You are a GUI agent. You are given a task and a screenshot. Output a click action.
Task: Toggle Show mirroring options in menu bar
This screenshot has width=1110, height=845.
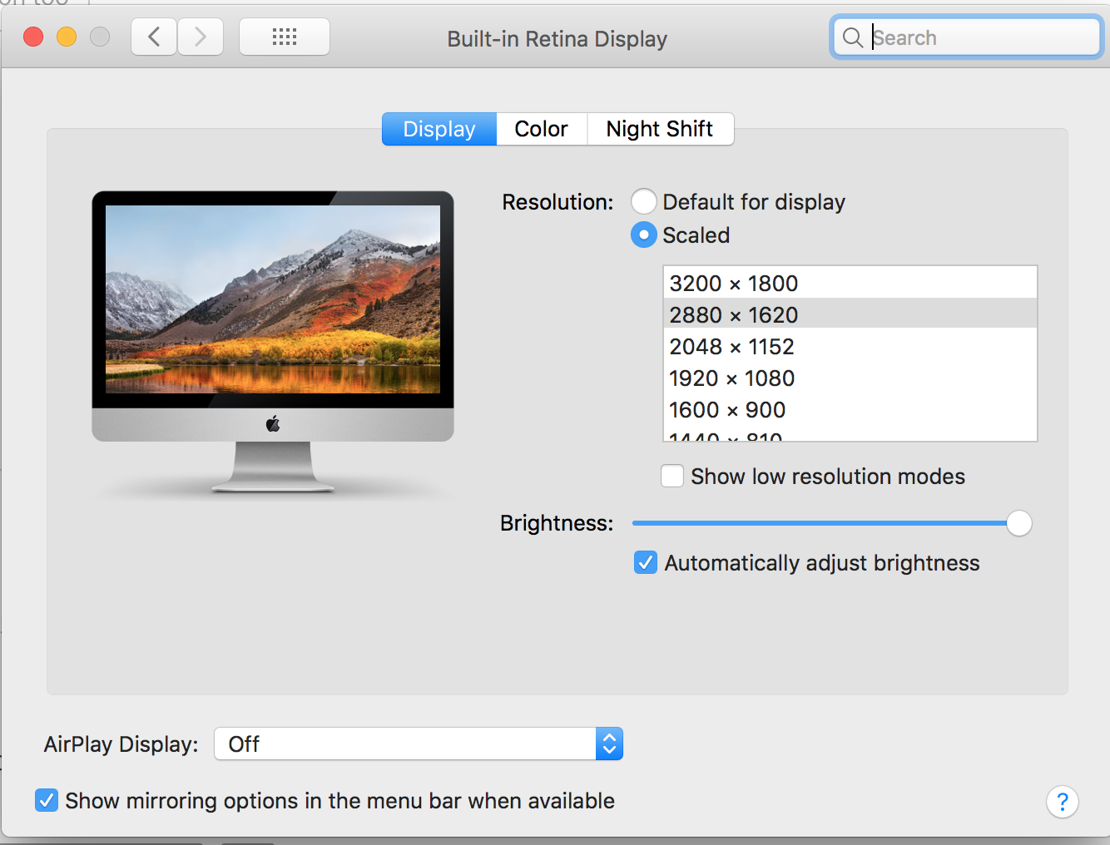coord(47,801)
